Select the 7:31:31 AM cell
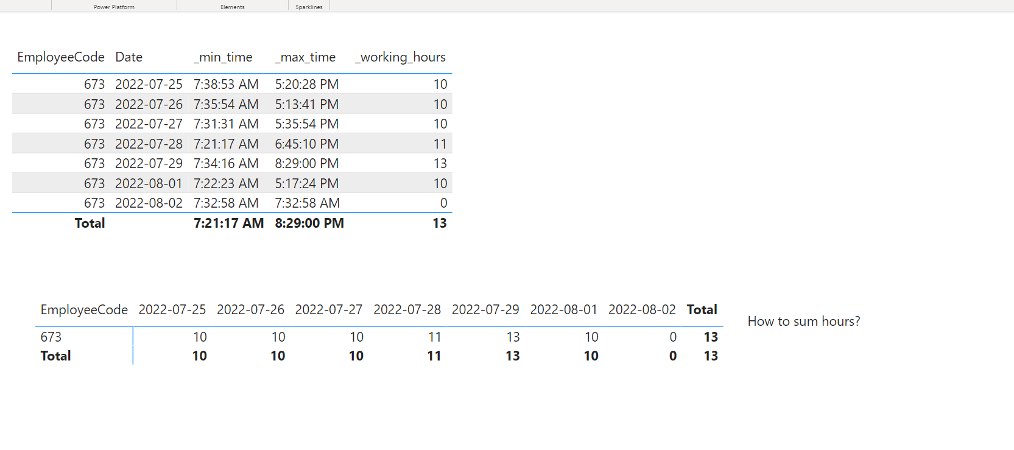The width and height of the screenshot is (1014, 450). click(226, 124)
